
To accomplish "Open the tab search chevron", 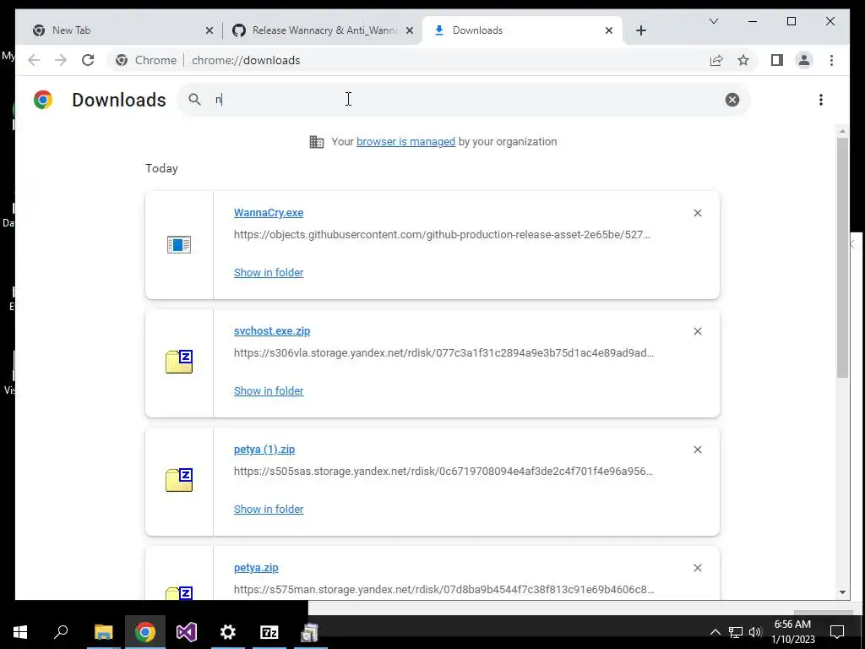I will (713, 21).
